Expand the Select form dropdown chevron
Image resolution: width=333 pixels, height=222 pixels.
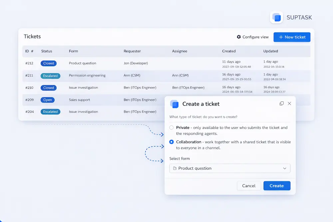[x=285, y=168]
